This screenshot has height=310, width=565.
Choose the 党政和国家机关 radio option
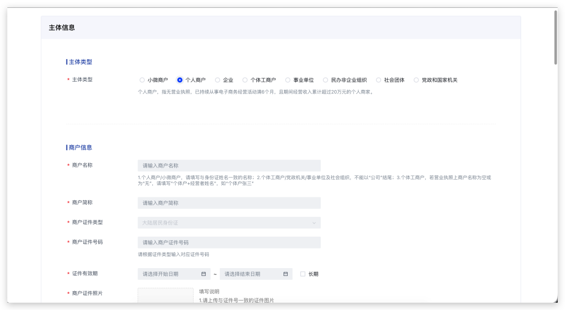click(x=416, y=80)
